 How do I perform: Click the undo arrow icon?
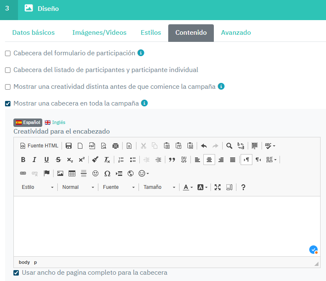[204, 146]
